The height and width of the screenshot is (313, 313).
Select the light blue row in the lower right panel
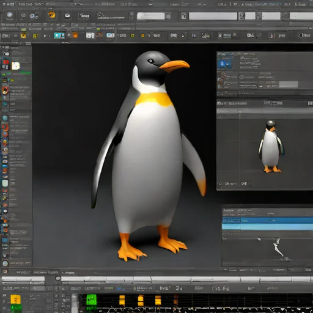coord(267,227)
